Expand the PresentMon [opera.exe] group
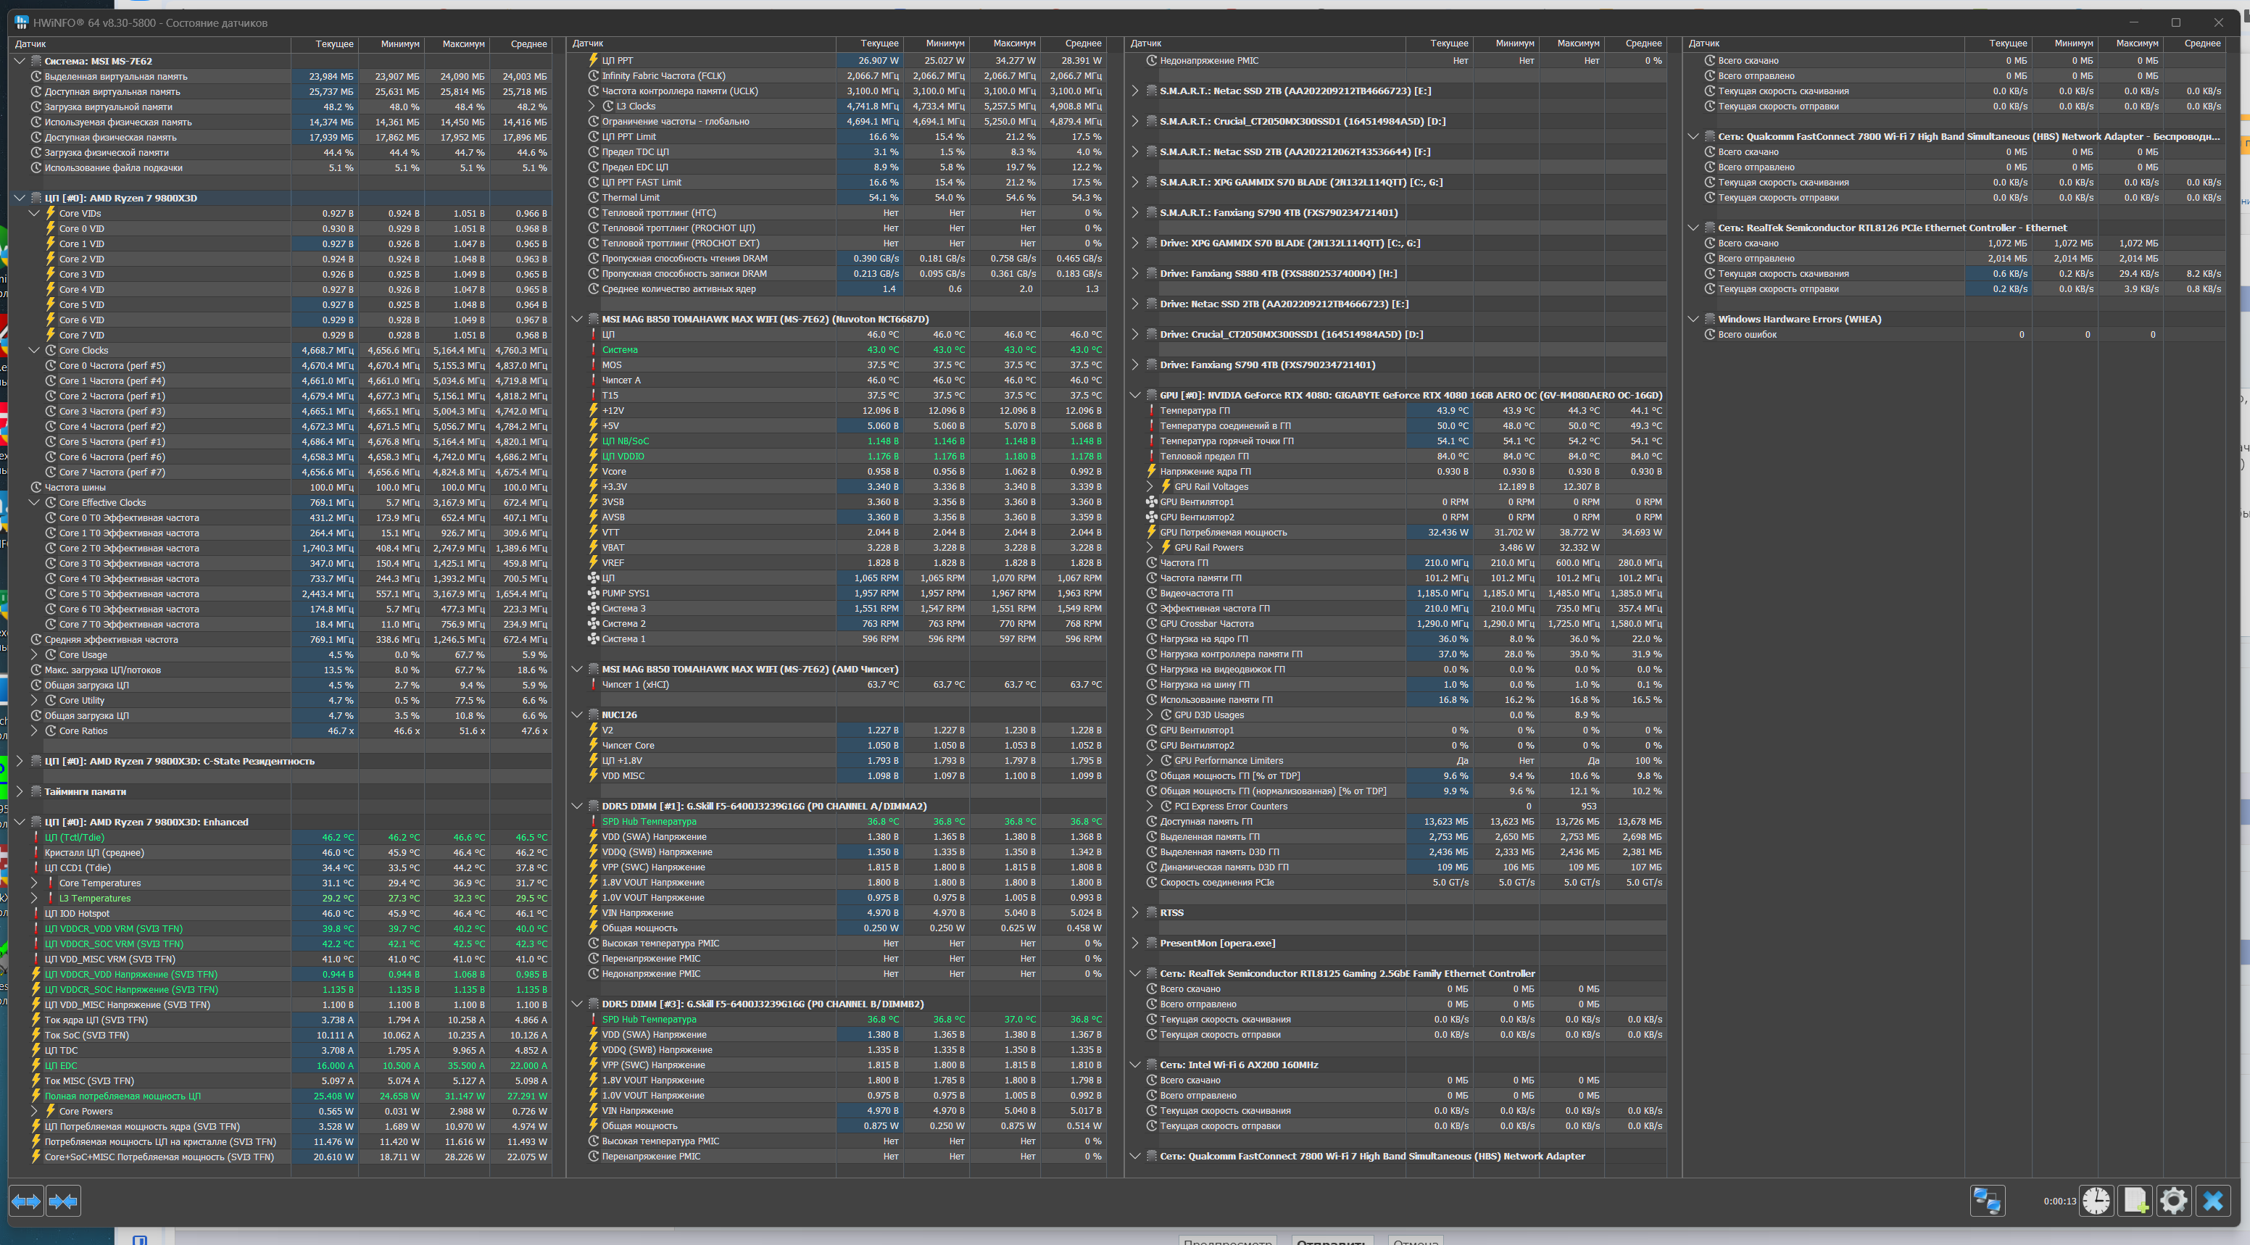The height and width of the screenshot is (1245, 2250). point(1134,943)
